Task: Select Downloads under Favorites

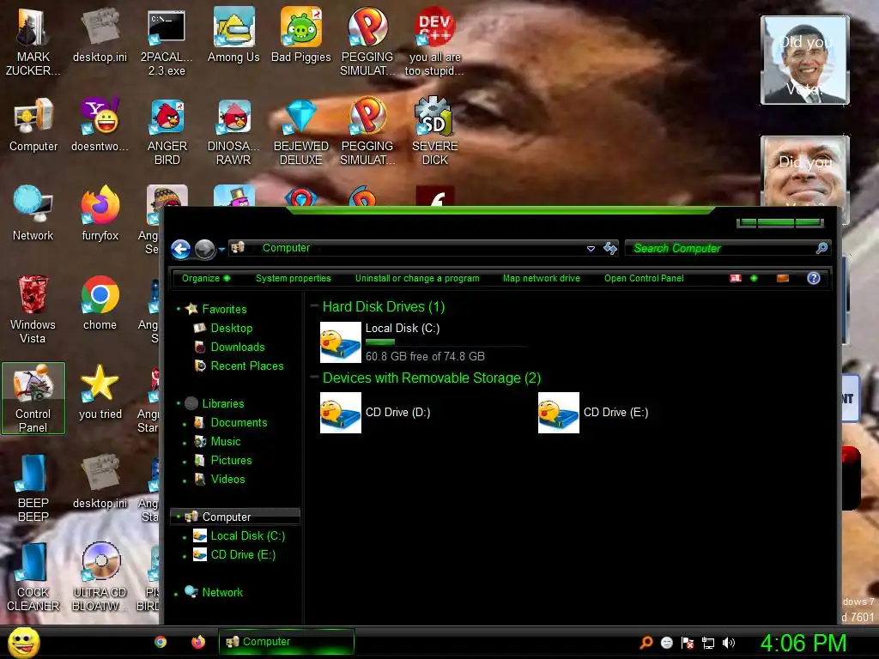Action: click(237, 347)
